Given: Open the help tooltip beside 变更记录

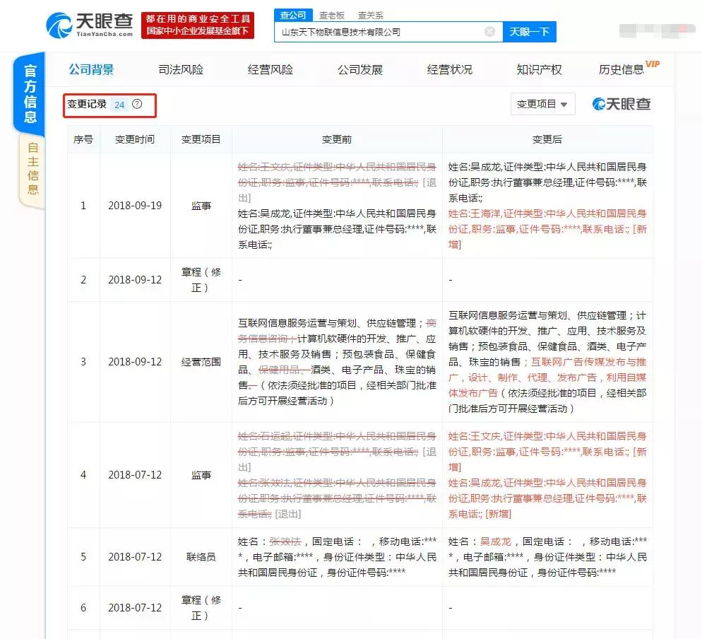Looking at the screenshot, I should coord(138,105).
